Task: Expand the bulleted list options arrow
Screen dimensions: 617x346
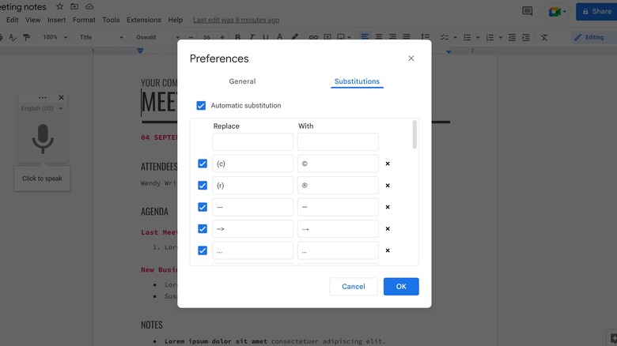Action: [x=478, y=38]
